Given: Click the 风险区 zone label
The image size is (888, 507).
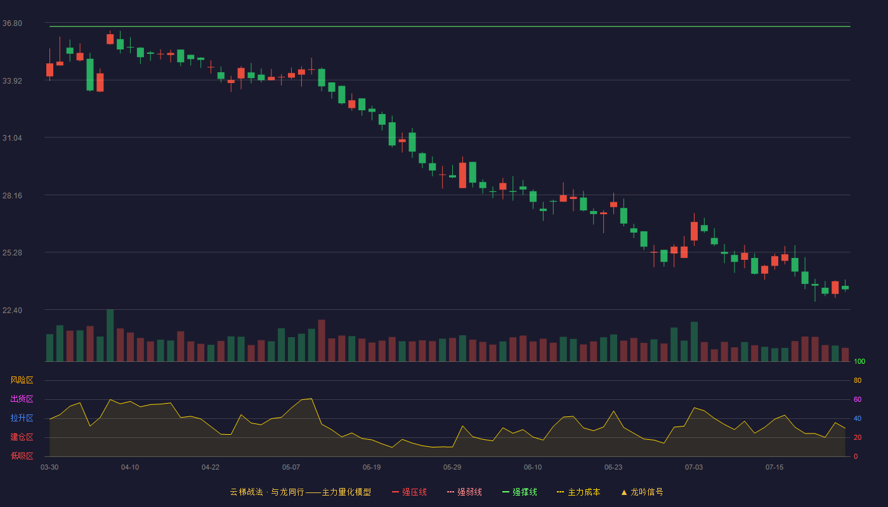Looking at the screenshot, I should pyautogui.click(x=22, y=380).
